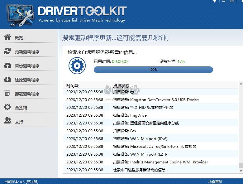Viewport: 243px width, 184px height.
Task: Select the Microsoft 流 Tee/Sink-to-Sink 转换器 row
Action: point(151,147)
